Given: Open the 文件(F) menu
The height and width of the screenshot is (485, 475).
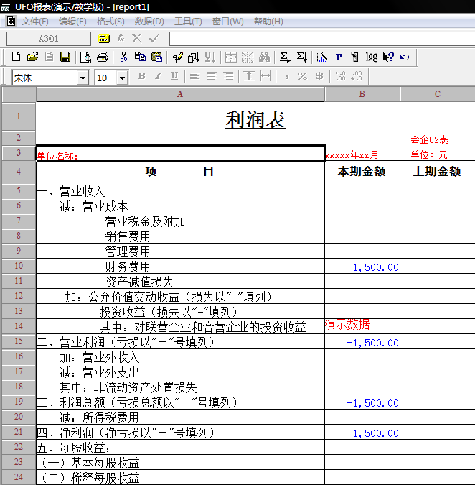Looking at the screenshot, I should click(x=35, y=22).
